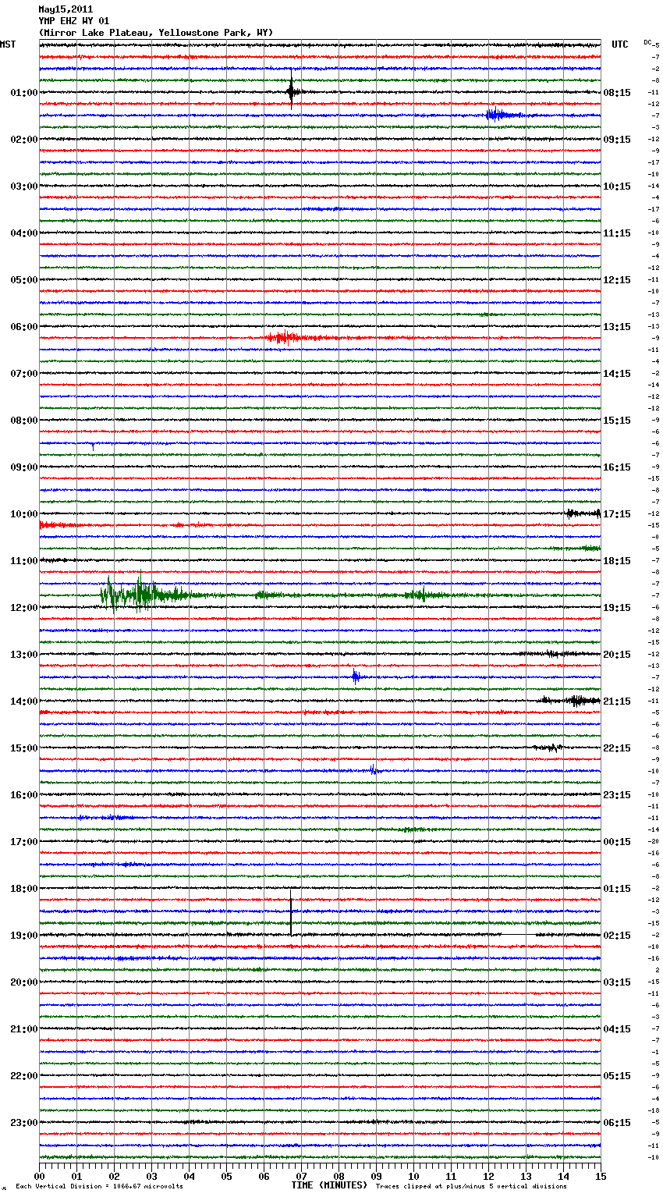Click the TIME (MINUTES) axis label

coord(329,1185)
